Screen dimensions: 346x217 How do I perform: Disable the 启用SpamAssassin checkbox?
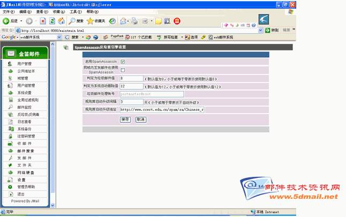[123, 62]
